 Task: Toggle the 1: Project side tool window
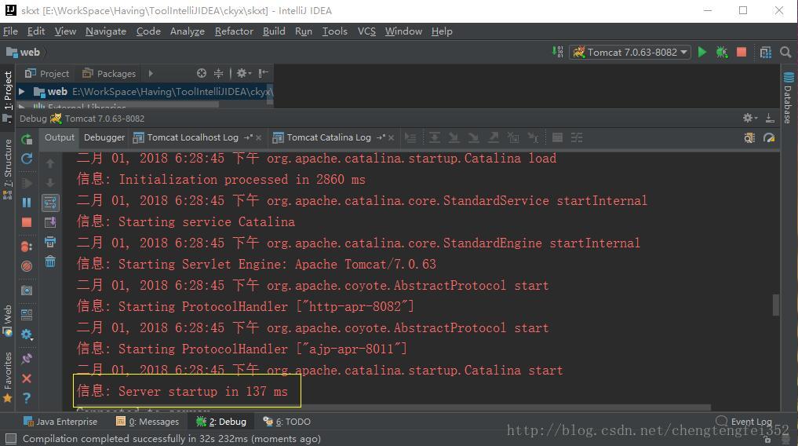8,97
